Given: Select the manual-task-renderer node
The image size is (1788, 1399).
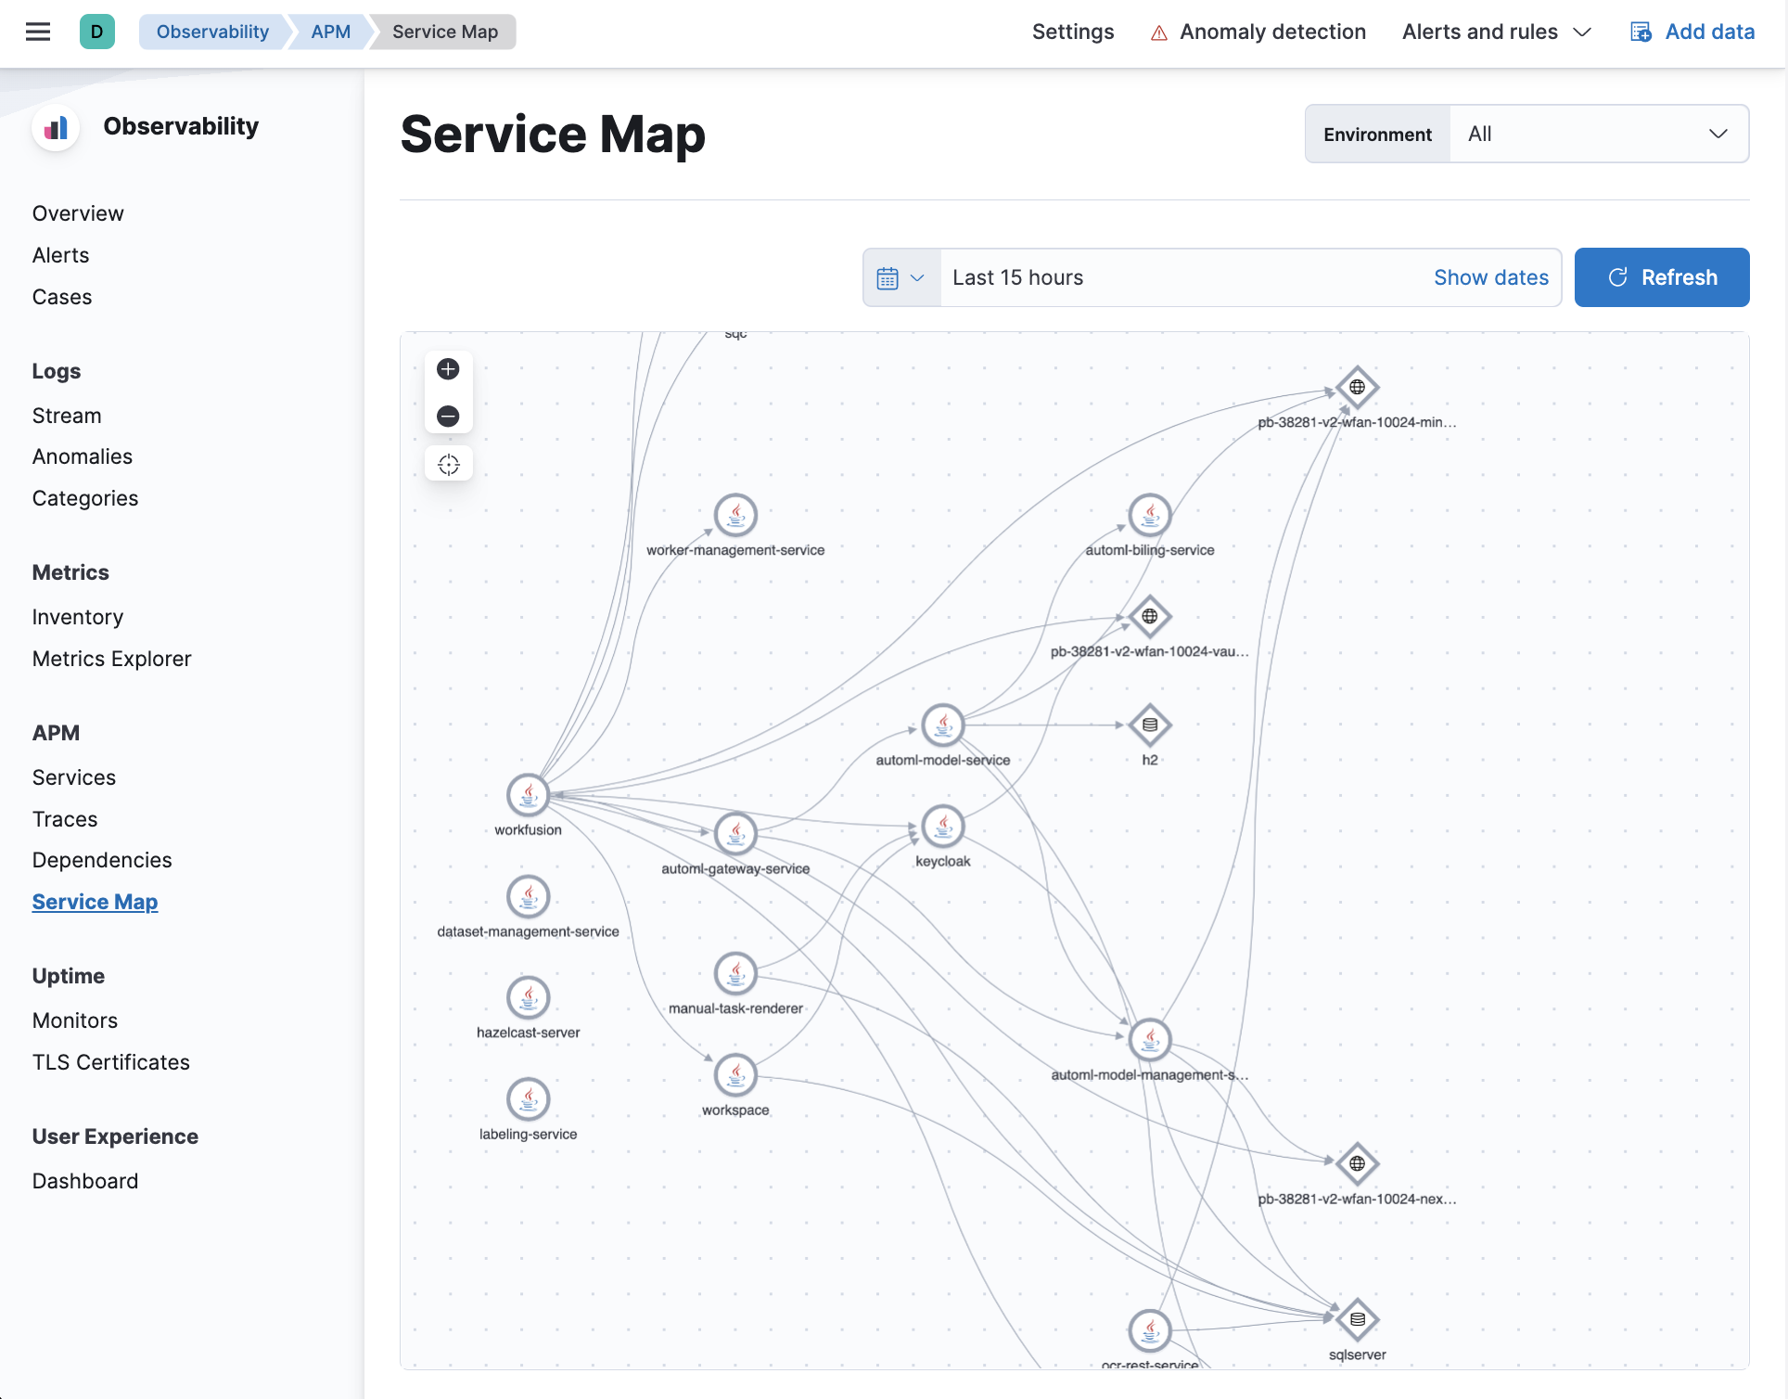Looking at the screenshot, I should tap(735, 973).
